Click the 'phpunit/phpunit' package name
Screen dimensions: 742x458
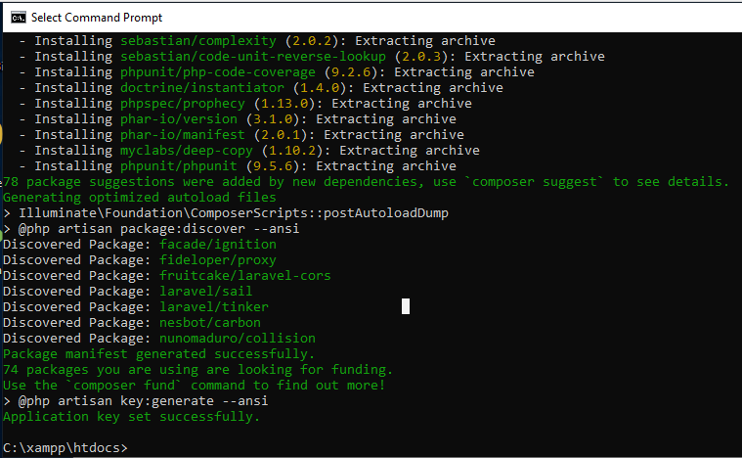point(179,165)
